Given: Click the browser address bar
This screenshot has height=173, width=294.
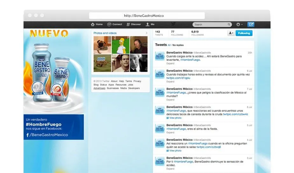Looking at the screenshot, I should pos(147,16).
